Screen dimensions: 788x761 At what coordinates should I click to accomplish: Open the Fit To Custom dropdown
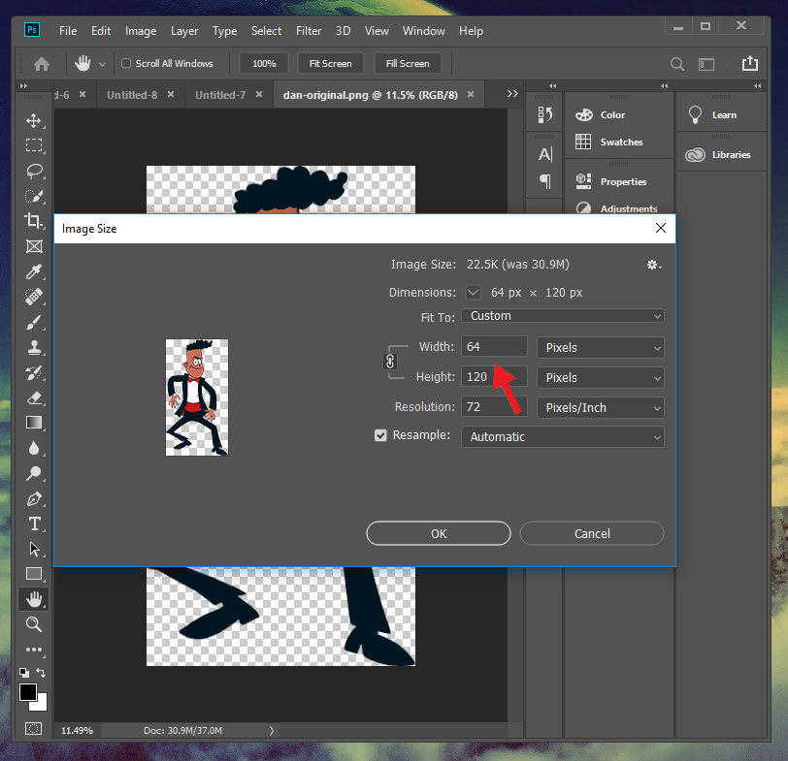point(562,316)
